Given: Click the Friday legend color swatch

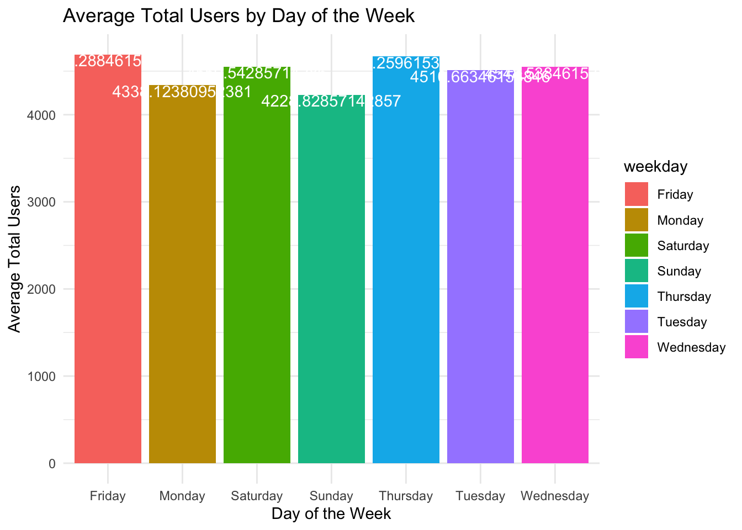Looking at the screenshot, I should tap(636, 194).
